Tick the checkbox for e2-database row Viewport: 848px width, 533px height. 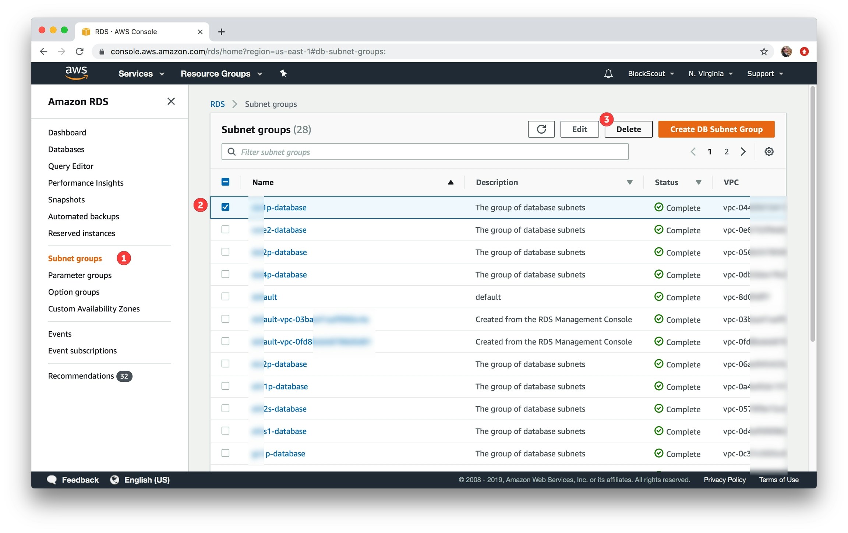point(225,230)
